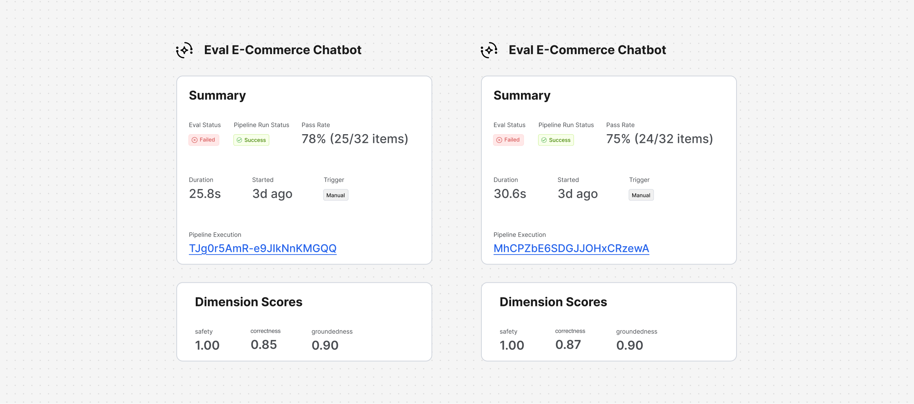
Task: Click the Manual trigger badge in right card
Action: pos(641,195)
